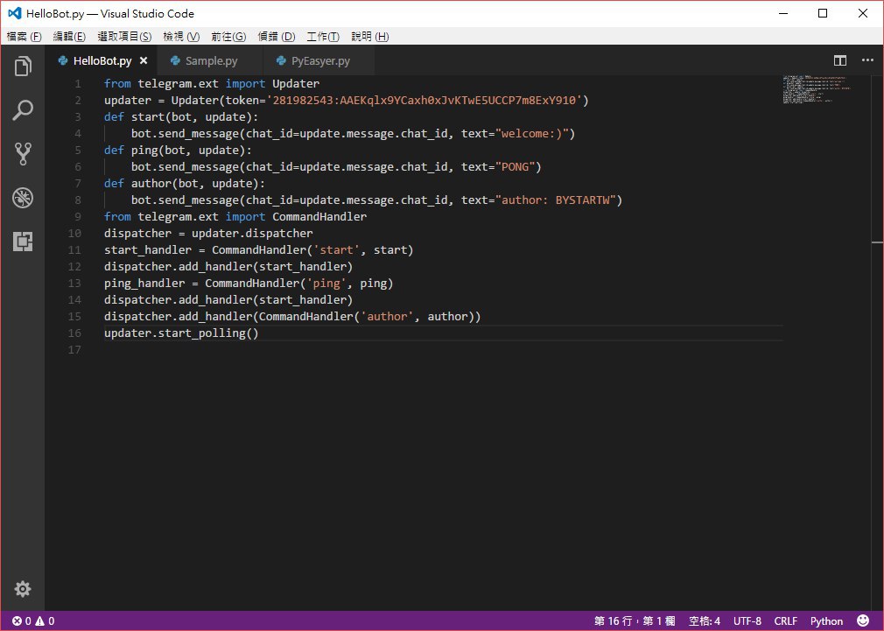884x631 pixels.
Task: Click the feedback smiley in status bar
Action: 863,620
